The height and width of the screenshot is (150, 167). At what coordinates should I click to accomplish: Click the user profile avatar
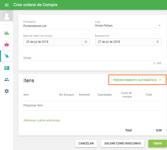pos(6,16)
